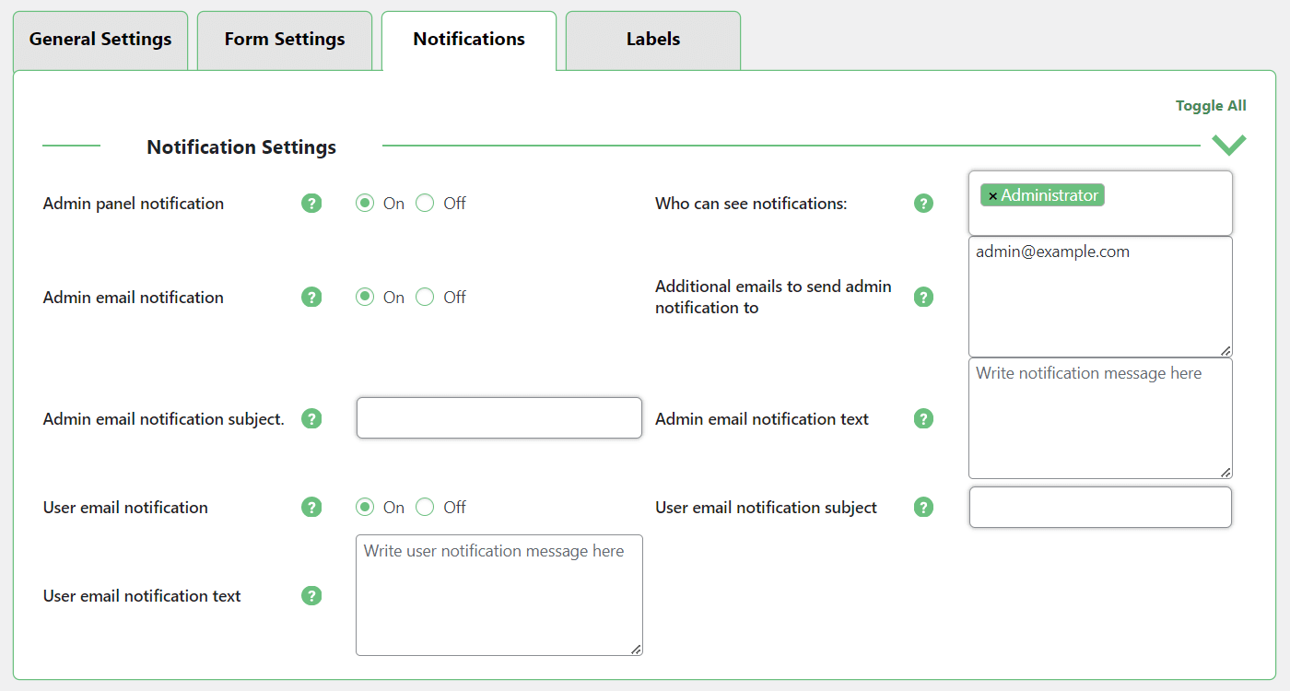The height and width of the screenshot is (691, 1290).
Task: Switch to the General Settings tab
Action: coord(100,40)
